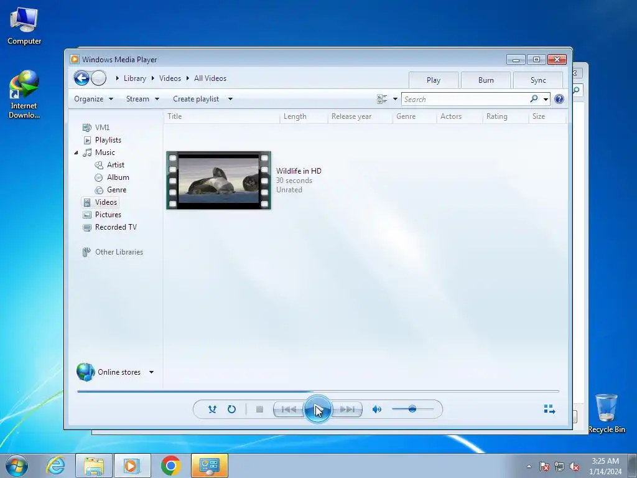Sort by the Actors column header
Image resolution: width=637 pixels, height=478 pixels.
460,116
